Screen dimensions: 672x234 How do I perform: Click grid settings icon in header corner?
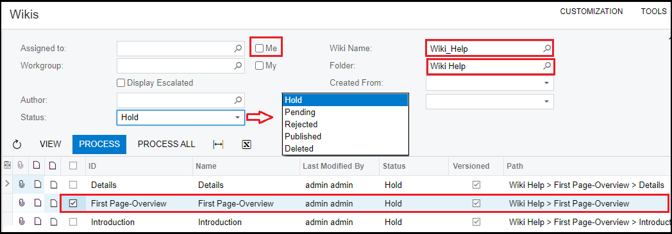click(6, 165)
